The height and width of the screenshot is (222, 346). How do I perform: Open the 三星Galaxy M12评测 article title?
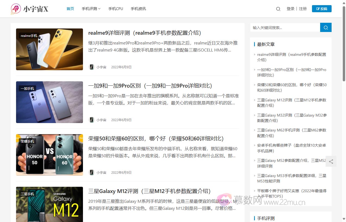(149, 191)
